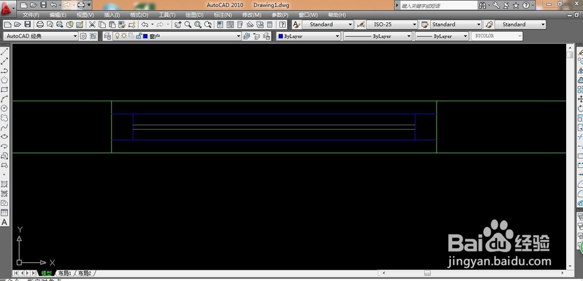The width and height of the screenshot is (583, 281).
Task: Select the Circle tool
Action: 5,108
